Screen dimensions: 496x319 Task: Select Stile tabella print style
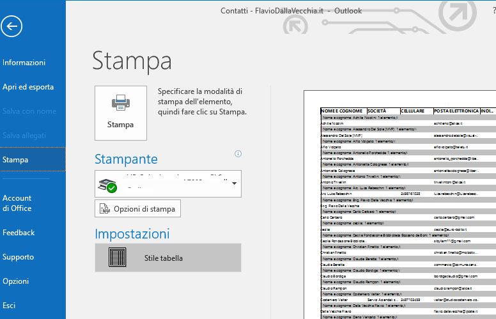[x=168, y=258]
